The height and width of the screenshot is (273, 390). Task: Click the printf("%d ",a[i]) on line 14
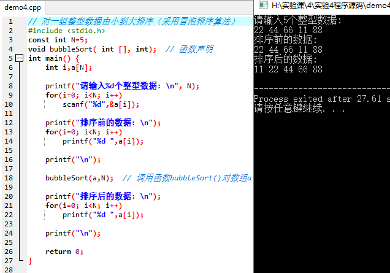tap(103, 141)
